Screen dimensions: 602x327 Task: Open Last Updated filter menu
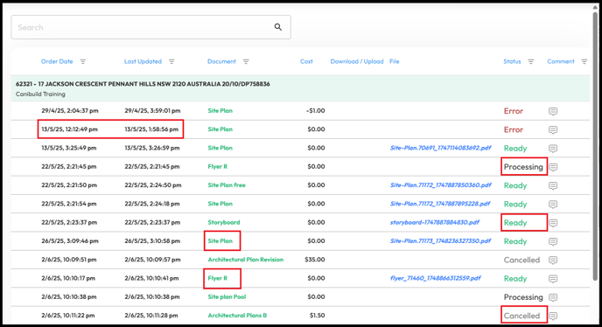(x=171, y=61)
